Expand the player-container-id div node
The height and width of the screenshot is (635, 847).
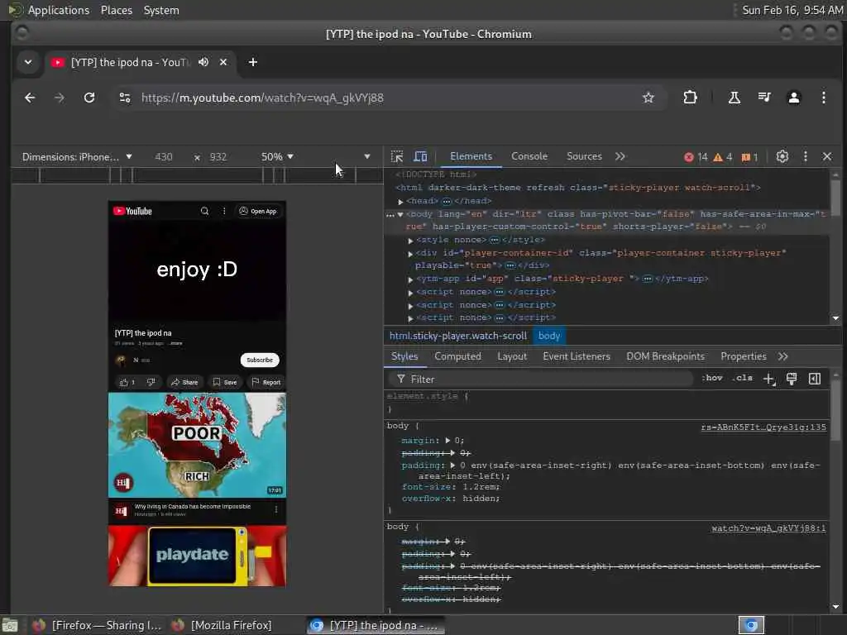(410, 253)
